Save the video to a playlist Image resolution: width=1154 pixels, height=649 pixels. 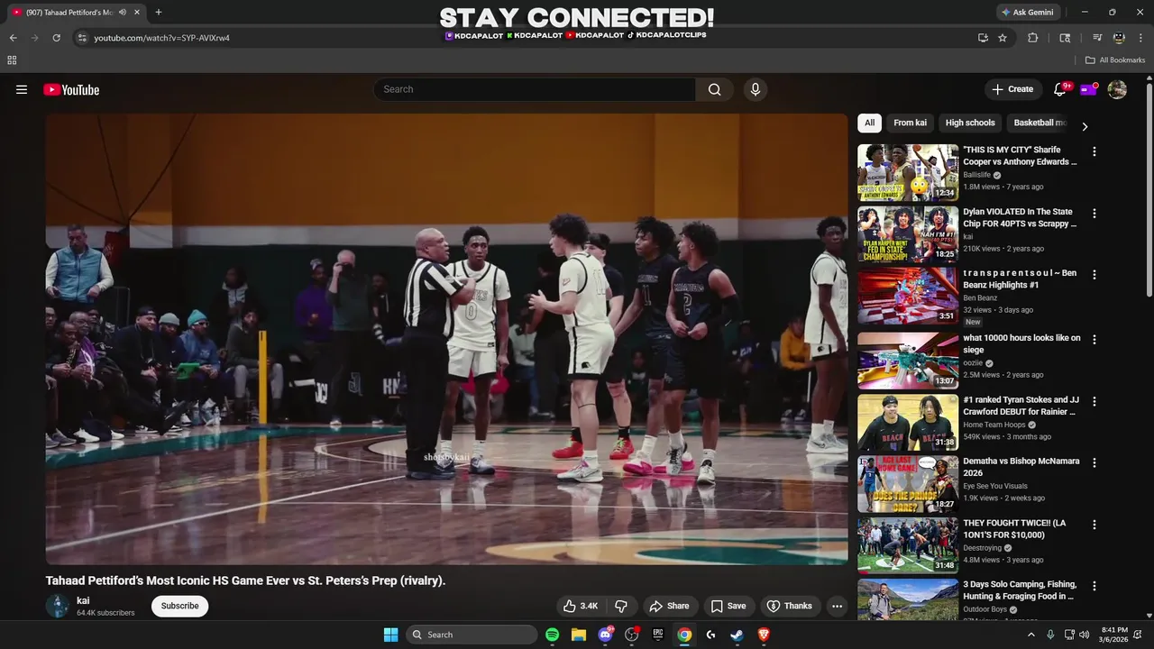click(728, 606)
